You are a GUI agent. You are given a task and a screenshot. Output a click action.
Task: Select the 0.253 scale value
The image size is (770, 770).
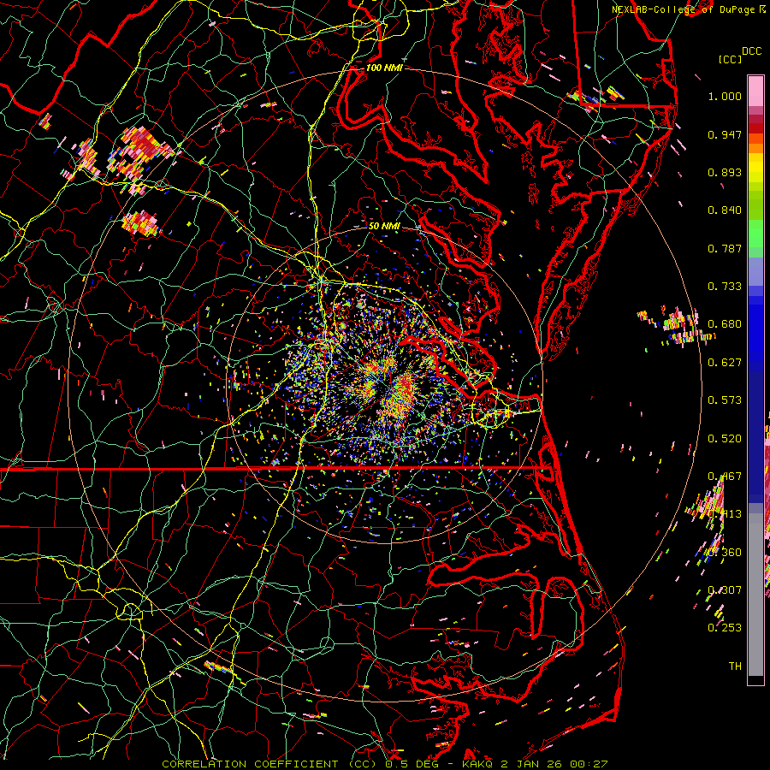point(725,628)
